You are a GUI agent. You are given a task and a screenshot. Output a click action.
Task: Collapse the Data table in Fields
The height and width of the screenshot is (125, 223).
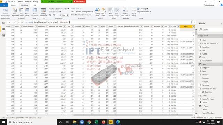point(199,35)
